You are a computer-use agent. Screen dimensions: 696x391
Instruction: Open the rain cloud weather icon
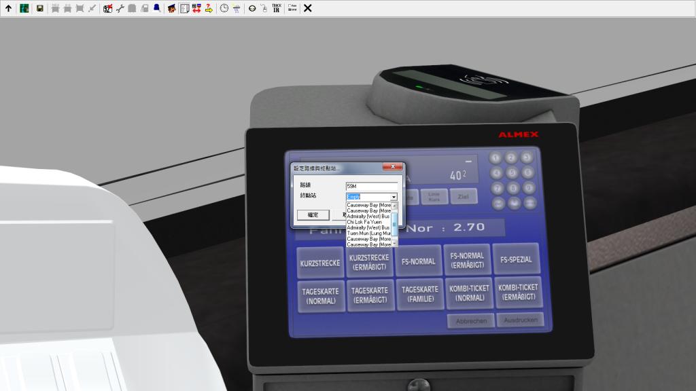(x=237, y=8)
